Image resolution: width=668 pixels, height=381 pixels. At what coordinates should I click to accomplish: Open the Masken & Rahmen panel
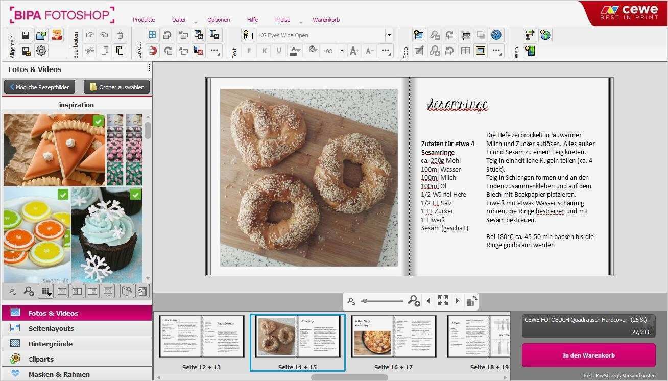[77, 374]
